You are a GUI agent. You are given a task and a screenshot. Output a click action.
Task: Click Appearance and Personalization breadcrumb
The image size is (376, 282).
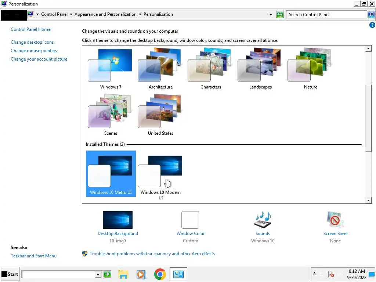pos(105,14)
